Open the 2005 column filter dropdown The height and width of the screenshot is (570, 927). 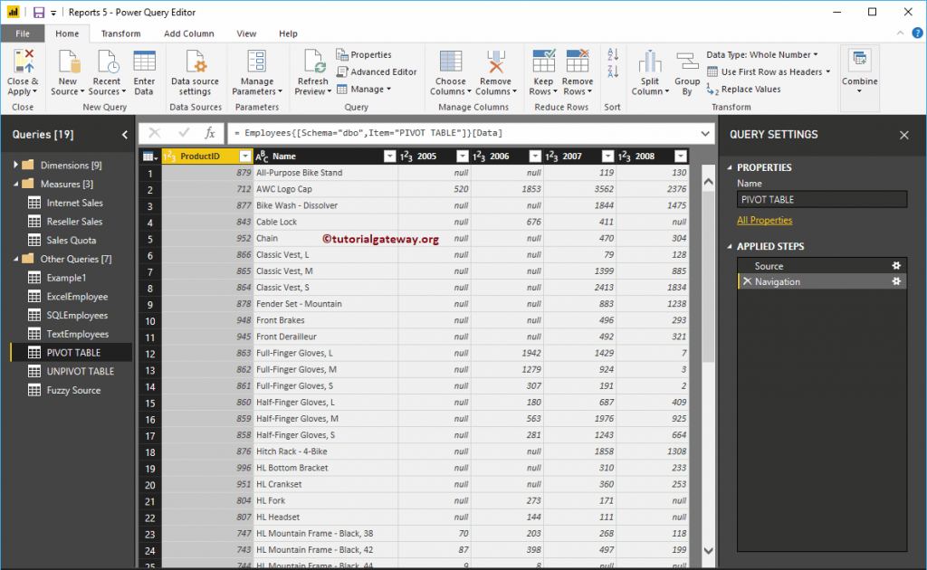pos(463,156)
